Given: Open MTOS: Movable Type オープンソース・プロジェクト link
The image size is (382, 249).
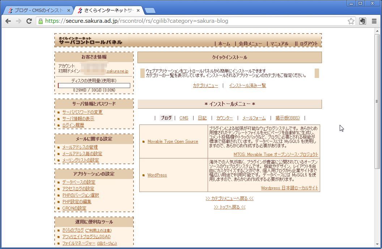Looking at the screenshot, I should 276,154.
